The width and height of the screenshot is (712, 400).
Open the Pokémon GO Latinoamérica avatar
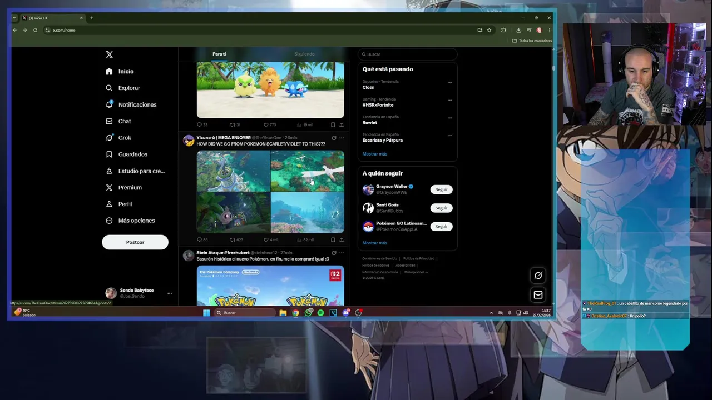pyautogui.click(x=368, y=226)
